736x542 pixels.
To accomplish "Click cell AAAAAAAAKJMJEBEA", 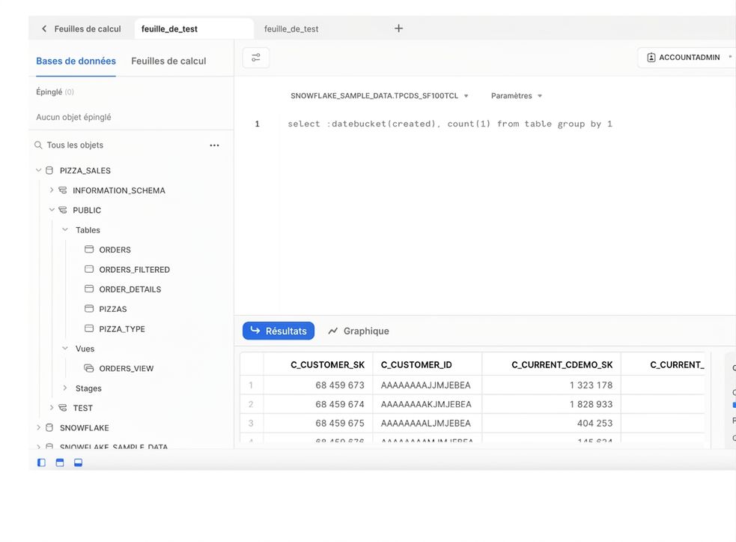I will (x=426, y=404).
